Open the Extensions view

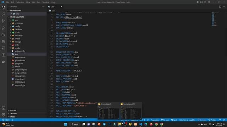[3, 35]
